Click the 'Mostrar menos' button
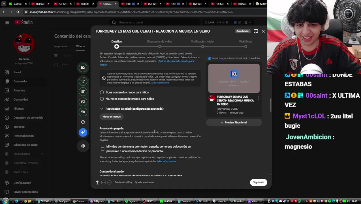361x204 pixels. click(x=112, y=117)
